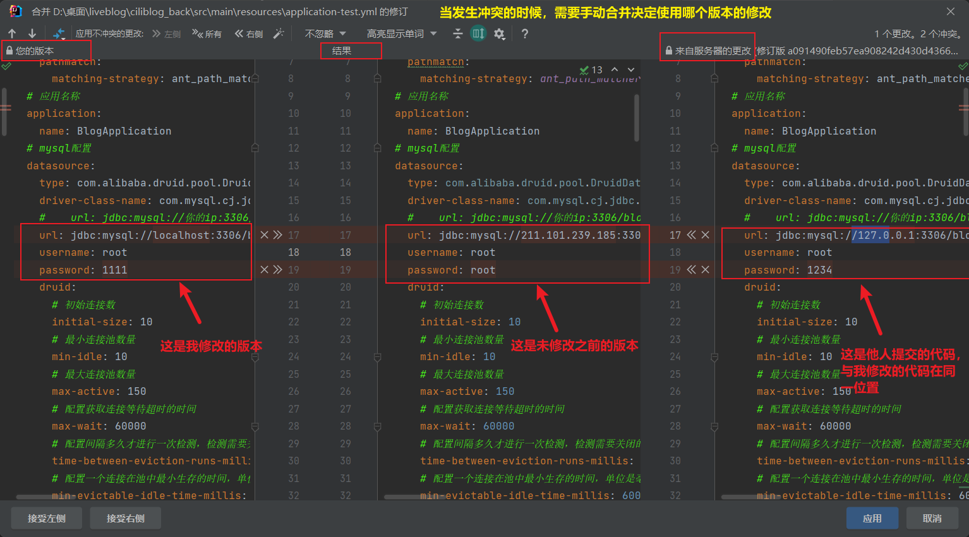Click the green checkmark in the left pane

pos(6,66)
